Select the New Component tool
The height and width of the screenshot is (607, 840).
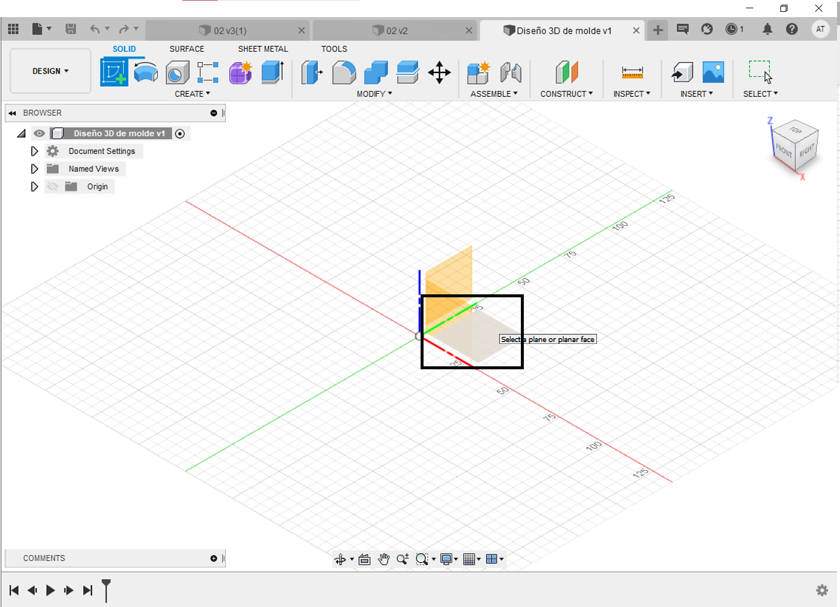[x=478, y=73]
